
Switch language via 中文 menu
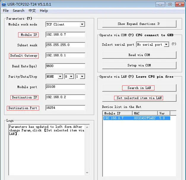click(x=32, y=11)
